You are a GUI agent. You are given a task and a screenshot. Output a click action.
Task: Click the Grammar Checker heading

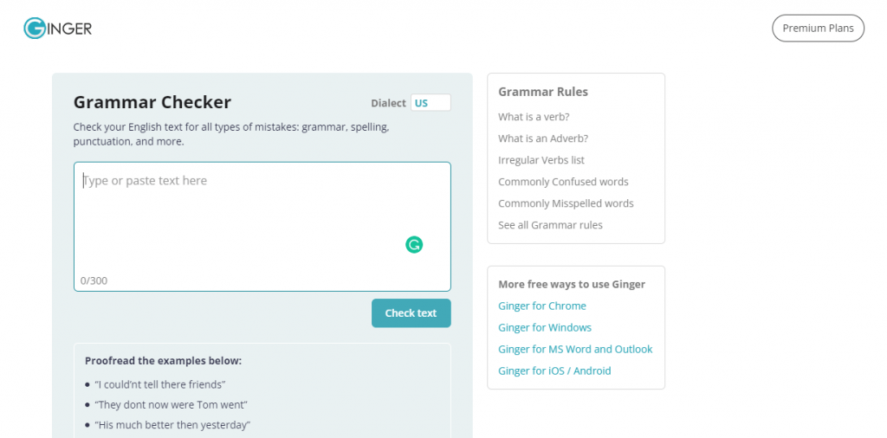click(x=152, y=102)
